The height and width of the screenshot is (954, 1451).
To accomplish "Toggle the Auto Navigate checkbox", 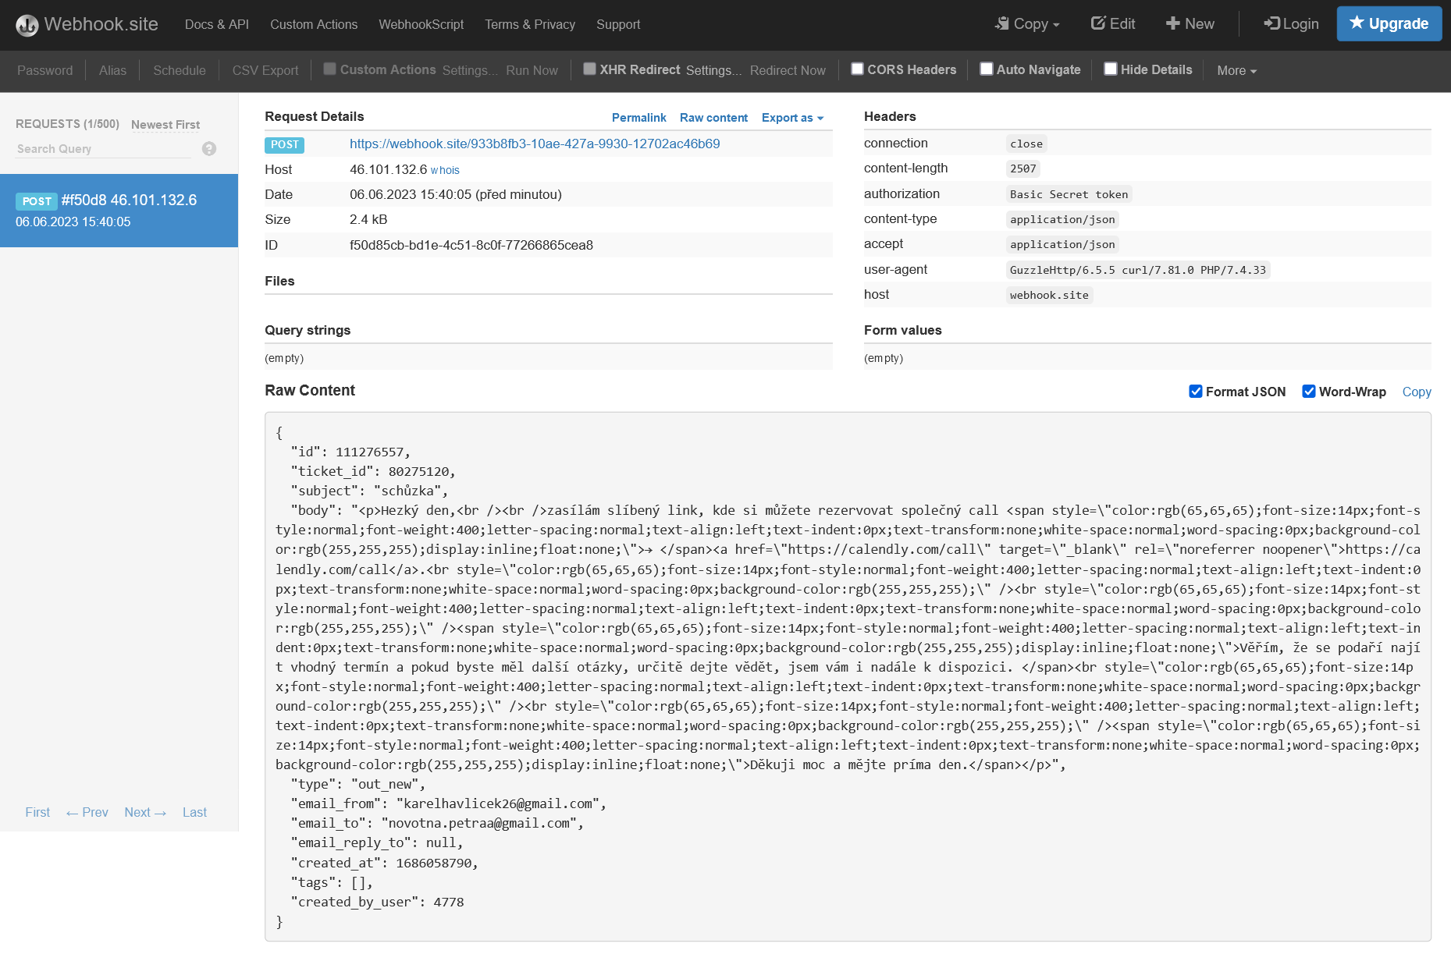I will 987,69.
